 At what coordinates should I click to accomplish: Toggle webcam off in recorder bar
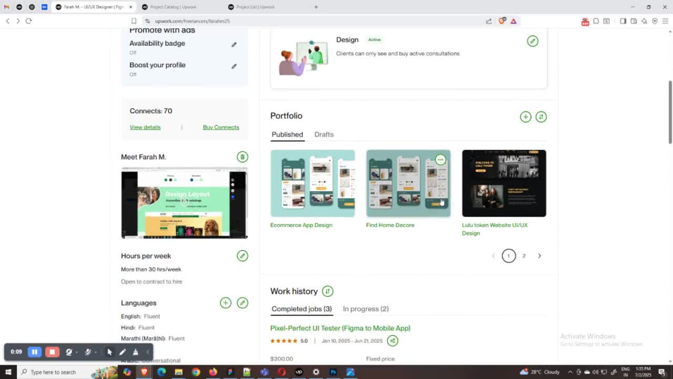point(69,352)
